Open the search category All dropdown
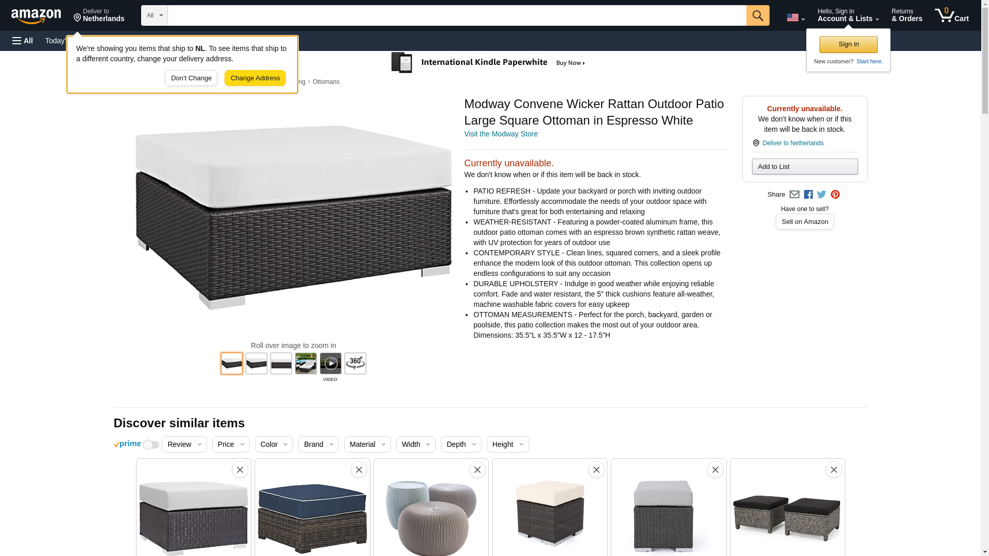This screenshot has width=989, height=556. pyautogui.click(x=155, y=15)
